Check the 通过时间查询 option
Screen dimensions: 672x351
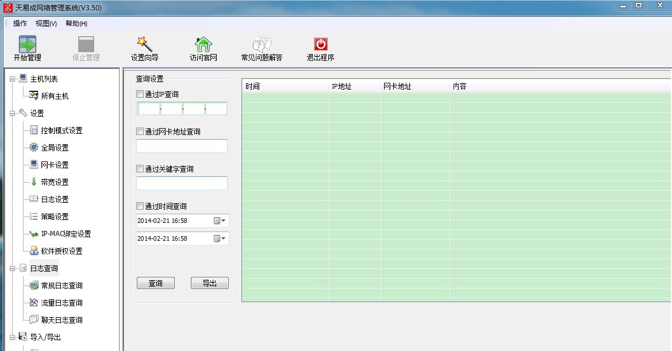tap(140, 206)
